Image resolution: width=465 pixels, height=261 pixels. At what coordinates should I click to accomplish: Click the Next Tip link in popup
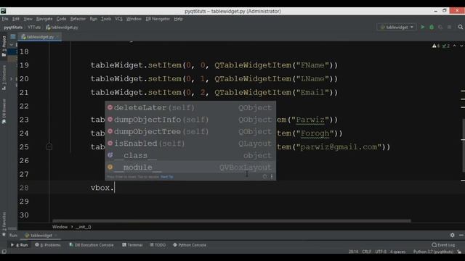[167, 177]
